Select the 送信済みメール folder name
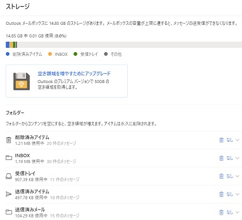Image resolution: width=242 pixels, height=220 pixels. pyautogui.click(x=30, y=210)
